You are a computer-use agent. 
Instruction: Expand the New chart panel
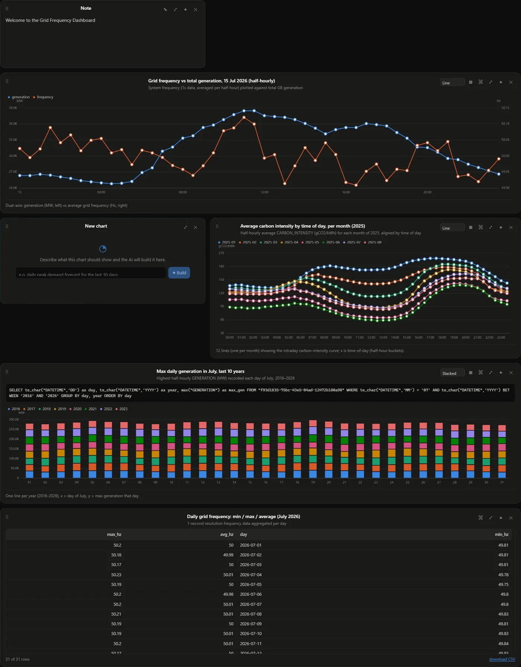pos(185,227)
